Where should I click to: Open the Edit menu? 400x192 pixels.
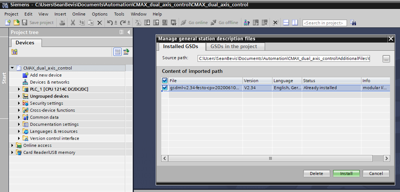point(28,14)
